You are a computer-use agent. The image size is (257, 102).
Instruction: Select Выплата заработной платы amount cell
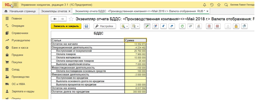(135, 64)
